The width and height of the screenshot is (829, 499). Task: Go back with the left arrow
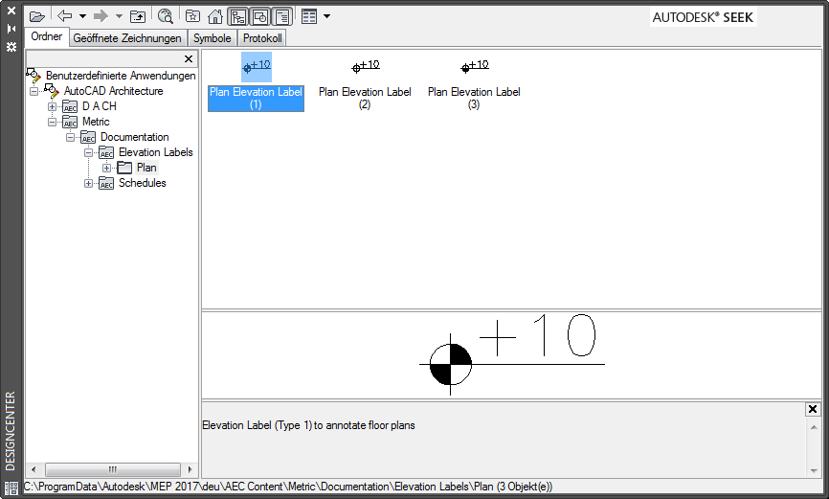(x=64, y=16)
